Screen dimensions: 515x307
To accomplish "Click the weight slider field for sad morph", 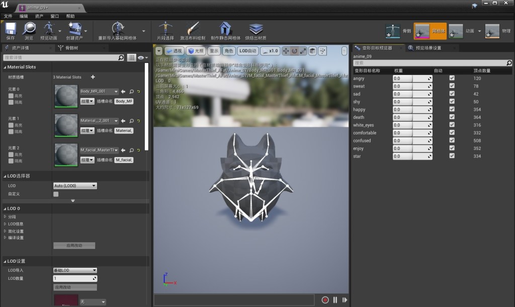I will coord(412,94).
